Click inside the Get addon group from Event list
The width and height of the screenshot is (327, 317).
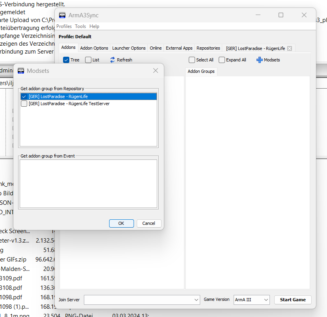tap(88, 184)
